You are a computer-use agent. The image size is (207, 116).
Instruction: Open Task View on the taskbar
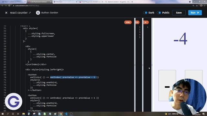click(18, 114)
